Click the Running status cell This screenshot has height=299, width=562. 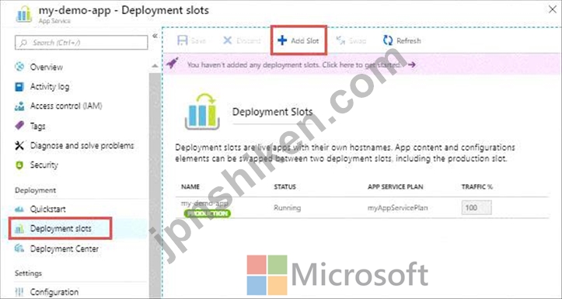click(287, 207)
